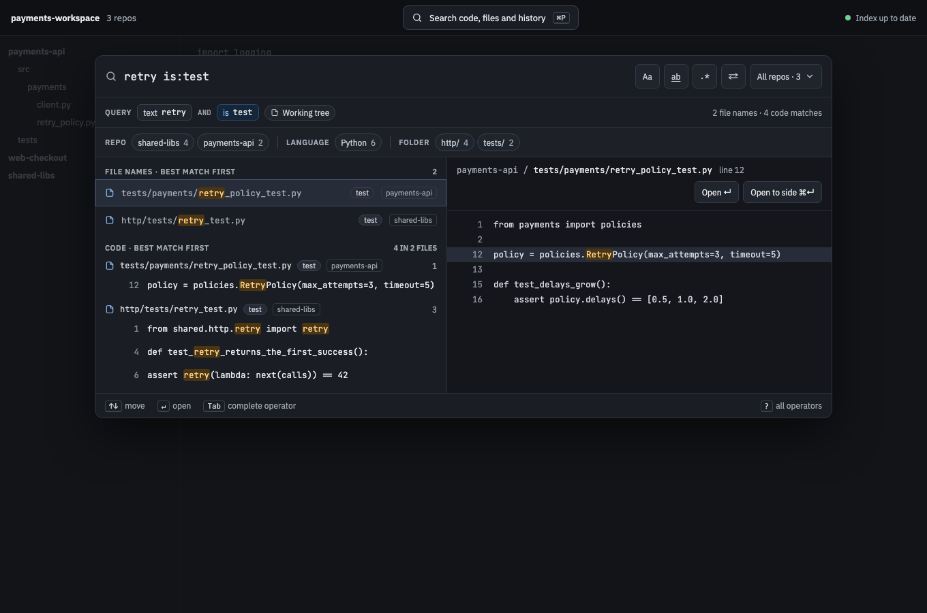Screen dimensions: 927x613
Task: Click the query text field 'retry is:test'
Action: [375, 76]
